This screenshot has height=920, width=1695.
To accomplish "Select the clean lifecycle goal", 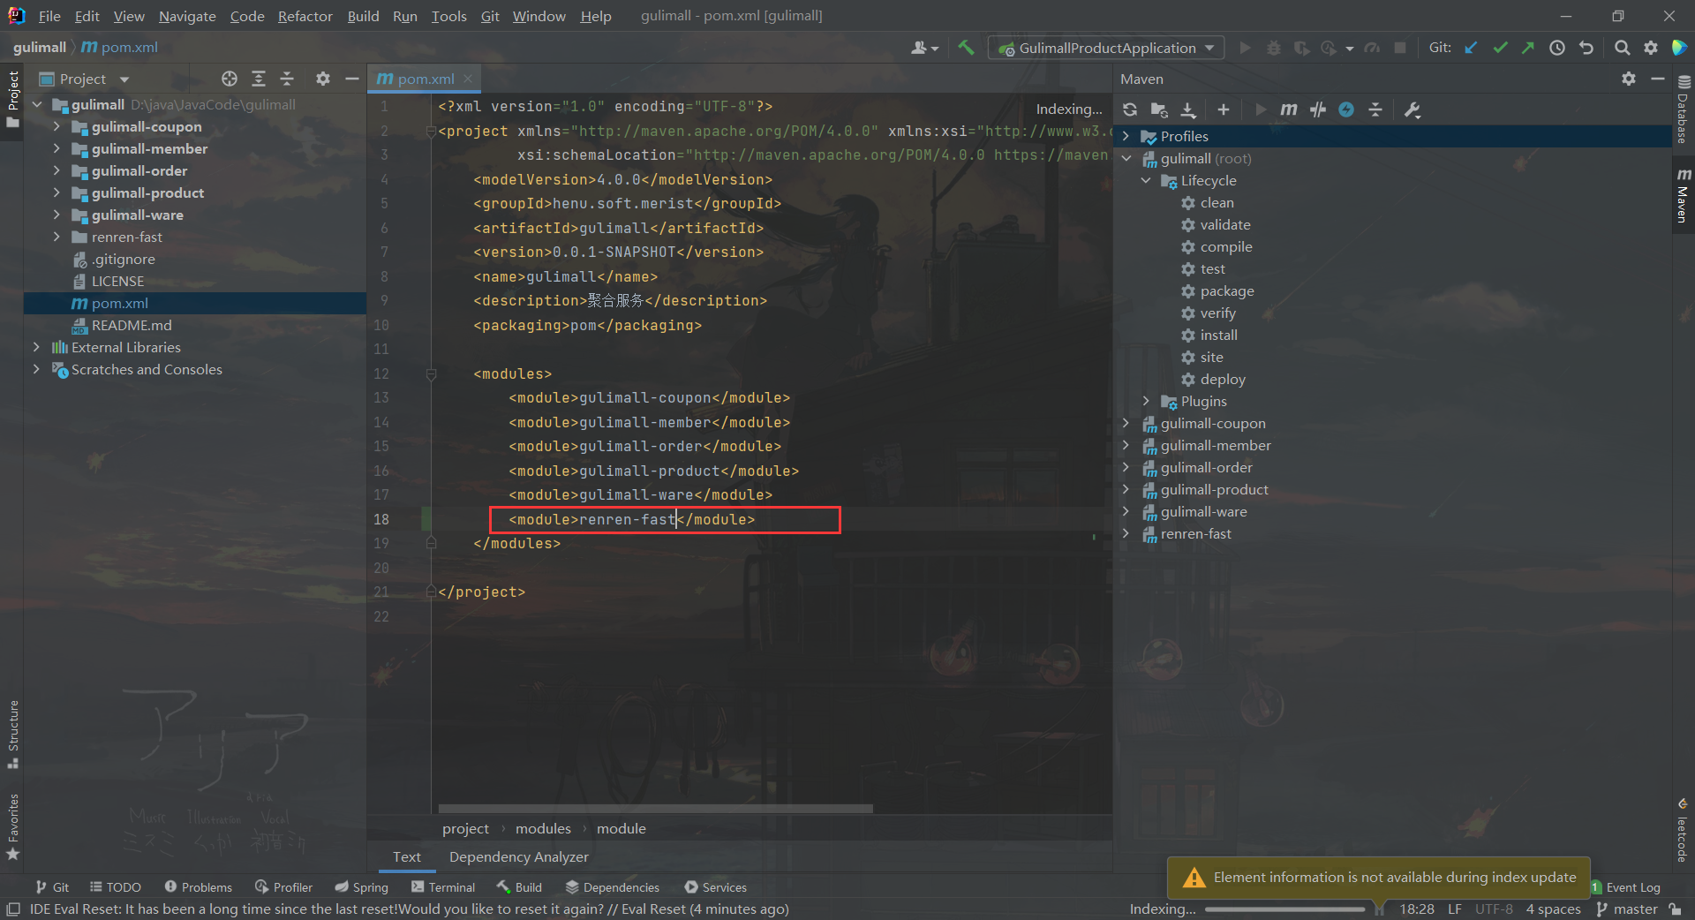I will [1217, 202].
